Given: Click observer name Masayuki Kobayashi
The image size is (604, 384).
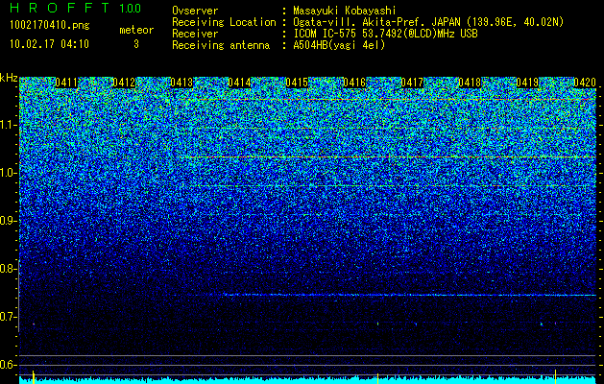Looking at the screenshot, I should tap(344, 11).
